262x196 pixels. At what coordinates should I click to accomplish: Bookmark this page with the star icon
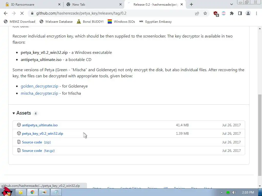click(205, 13)
